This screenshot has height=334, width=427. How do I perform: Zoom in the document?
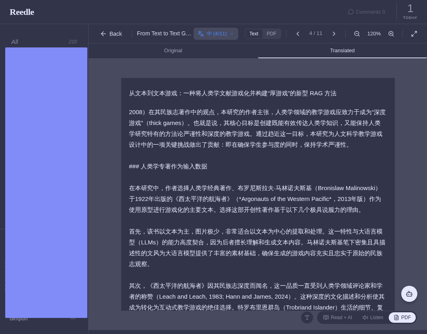(x=391, y=34)
